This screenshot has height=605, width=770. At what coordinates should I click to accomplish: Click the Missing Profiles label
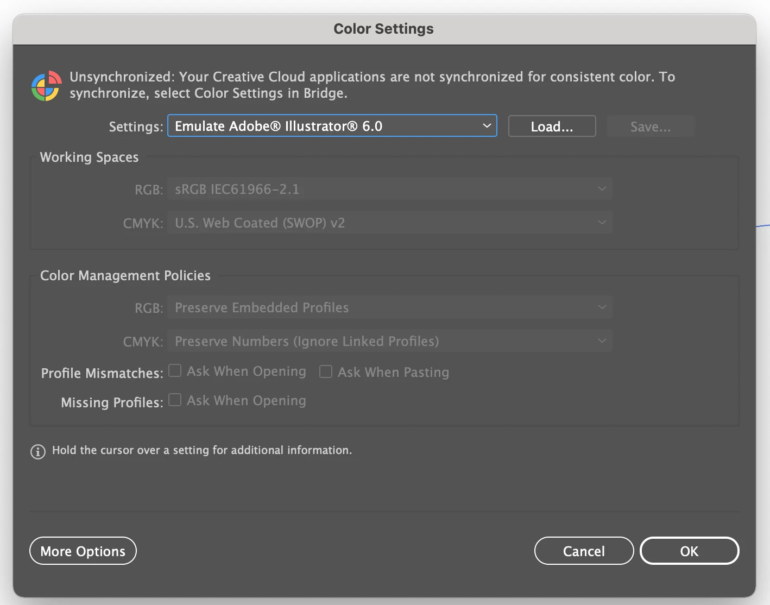click(112, 402)
